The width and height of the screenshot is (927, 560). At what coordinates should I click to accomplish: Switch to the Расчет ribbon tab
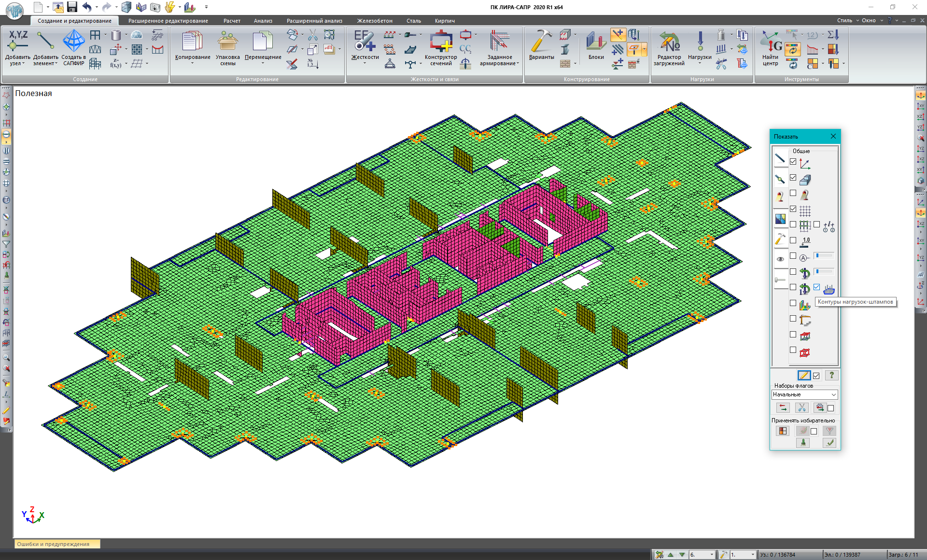[232, 21]
